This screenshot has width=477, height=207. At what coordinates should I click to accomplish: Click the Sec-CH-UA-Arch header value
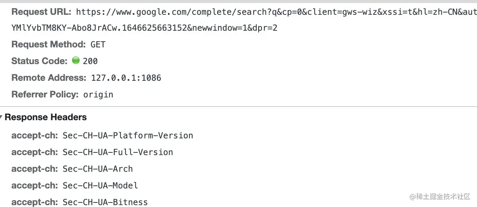click(x=98, y=169)
